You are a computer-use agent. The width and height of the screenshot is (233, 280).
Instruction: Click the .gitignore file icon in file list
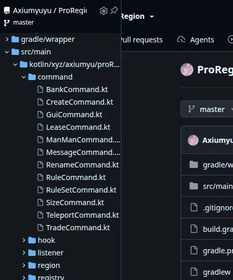point(194,207)
